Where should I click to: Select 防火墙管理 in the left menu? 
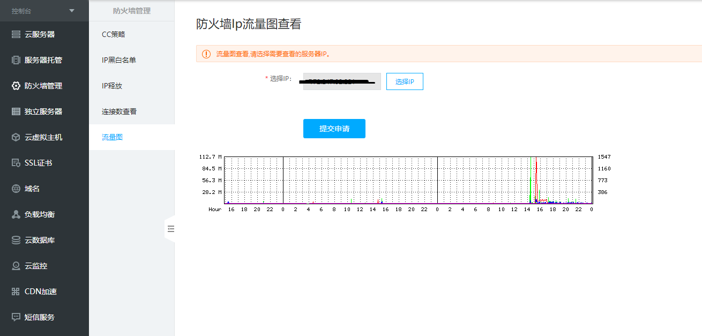[x=44, y=86]
